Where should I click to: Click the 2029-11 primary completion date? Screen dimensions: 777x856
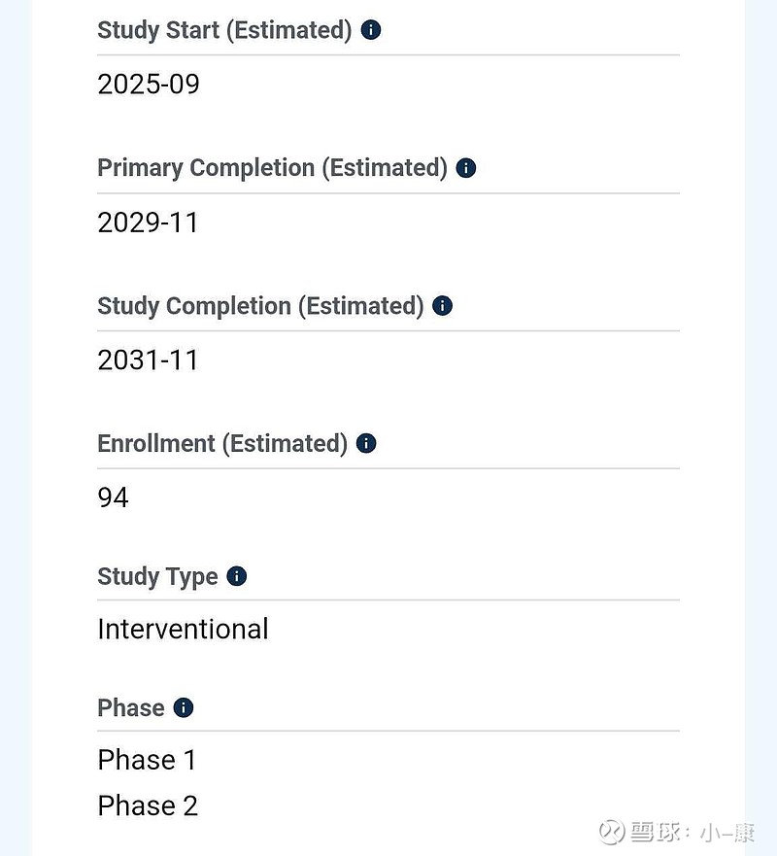coord(148,223)
